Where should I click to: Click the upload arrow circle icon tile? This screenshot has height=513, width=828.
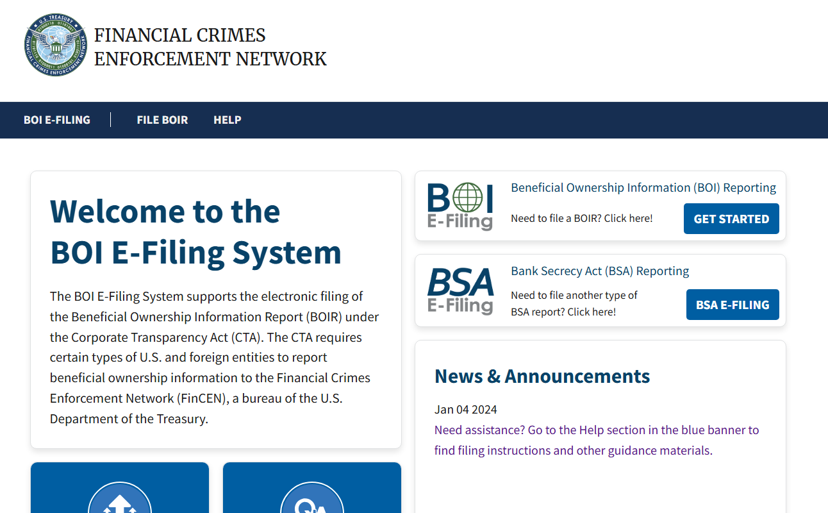coord(120,488)
